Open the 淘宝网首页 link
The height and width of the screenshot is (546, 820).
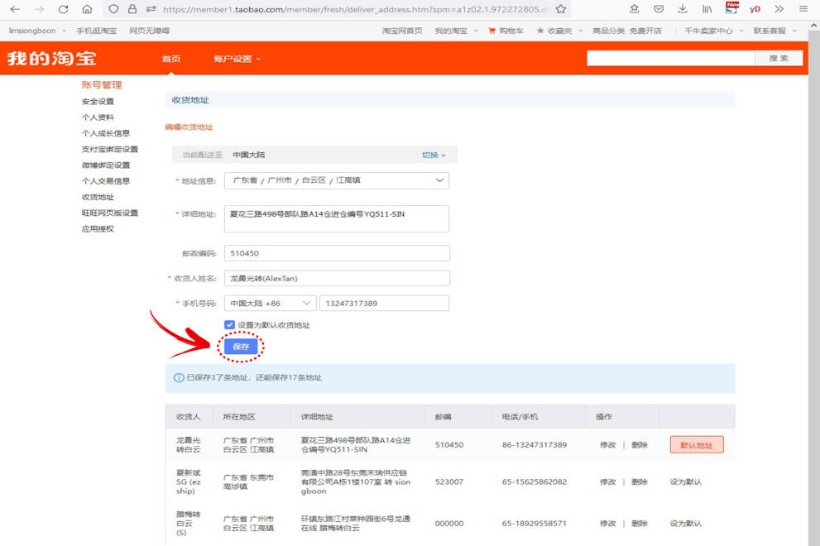(401, 31)
